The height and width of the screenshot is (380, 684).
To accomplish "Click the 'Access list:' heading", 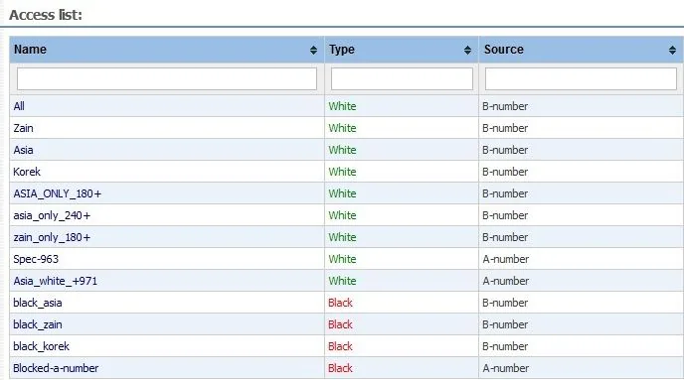I will click(46, 15).
